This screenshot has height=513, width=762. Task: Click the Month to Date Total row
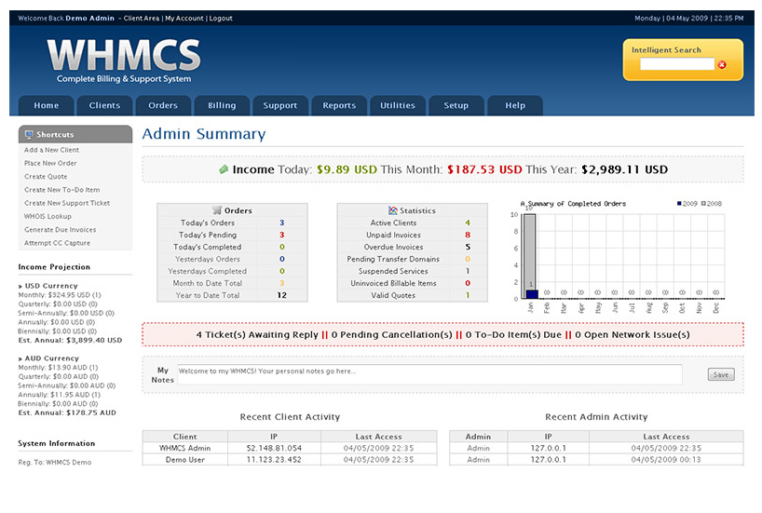pyautogui.click(x=232, y=283)
